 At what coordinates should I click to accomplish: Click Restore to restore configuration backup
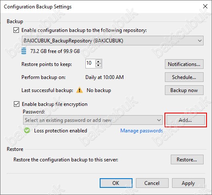187,160
